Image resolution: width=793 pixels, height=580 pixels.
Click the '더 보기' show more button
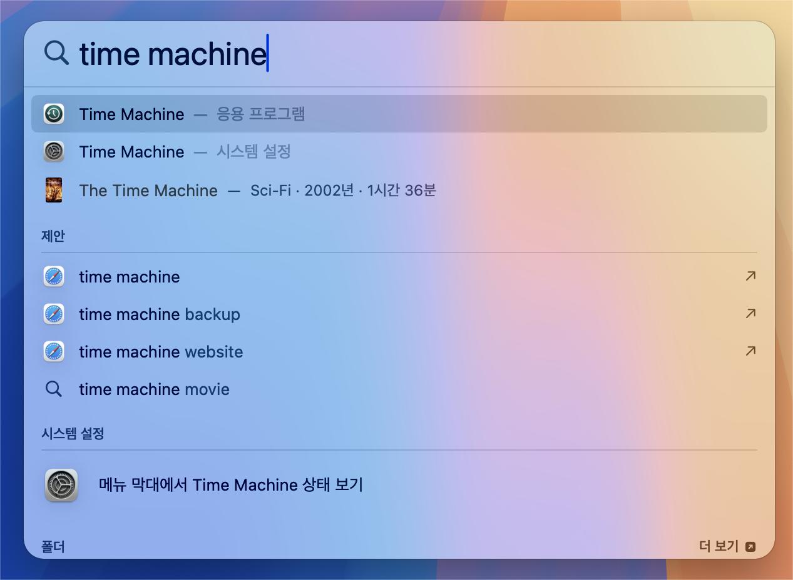727,546
